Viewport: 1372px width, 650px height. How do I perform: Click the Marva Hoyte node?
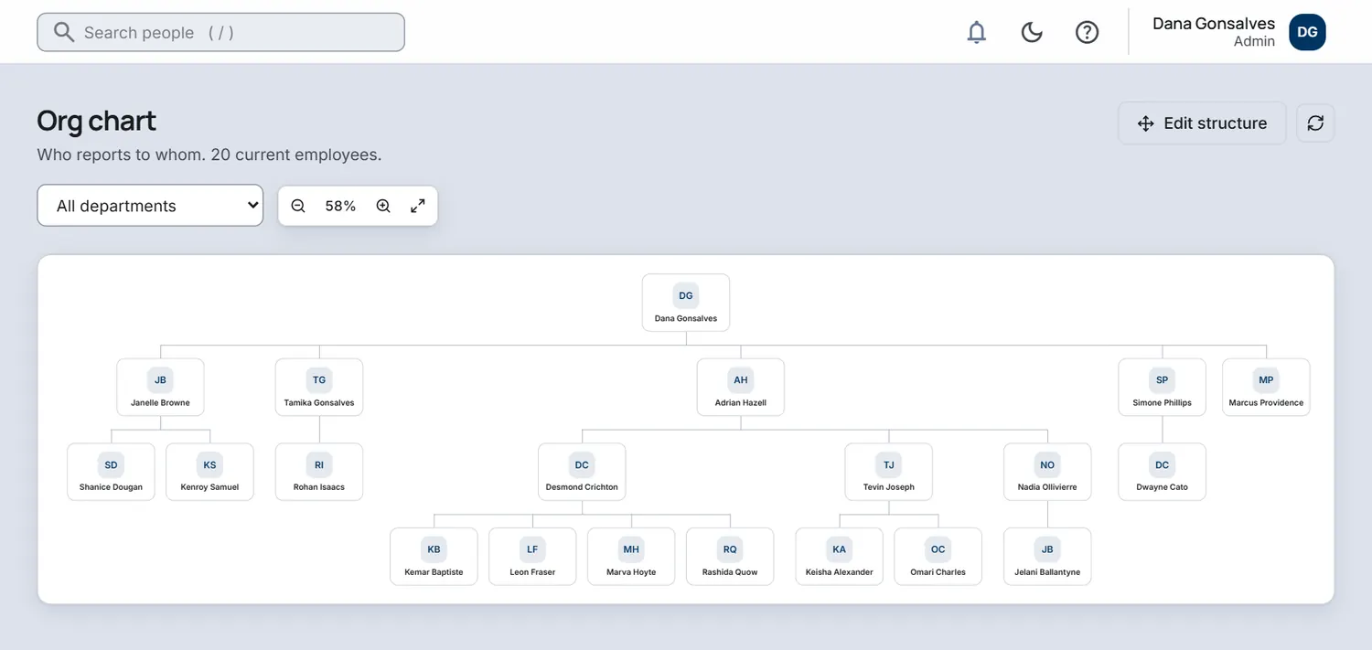(631, 556)
